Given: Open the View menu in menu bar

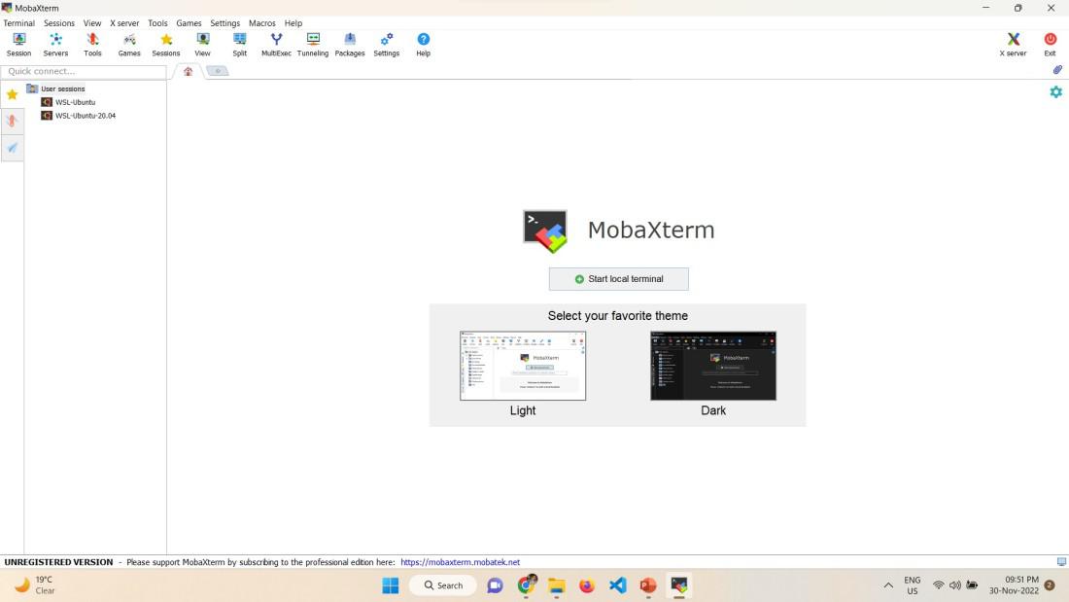Looking at the screenshot, I should (92, 23).
